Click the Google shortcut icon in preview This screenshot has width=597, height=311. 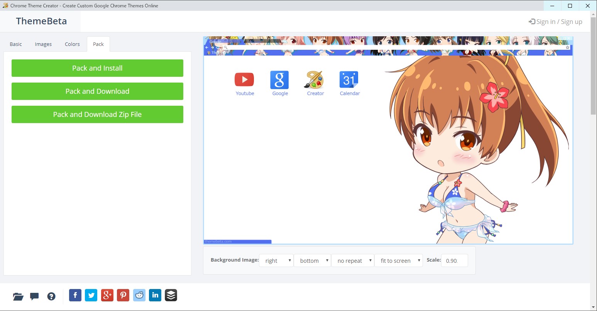279,80
